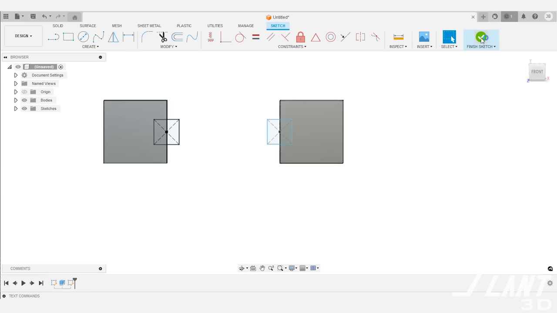Apply the Fix/UnFix lock constraint

point(300,37)
